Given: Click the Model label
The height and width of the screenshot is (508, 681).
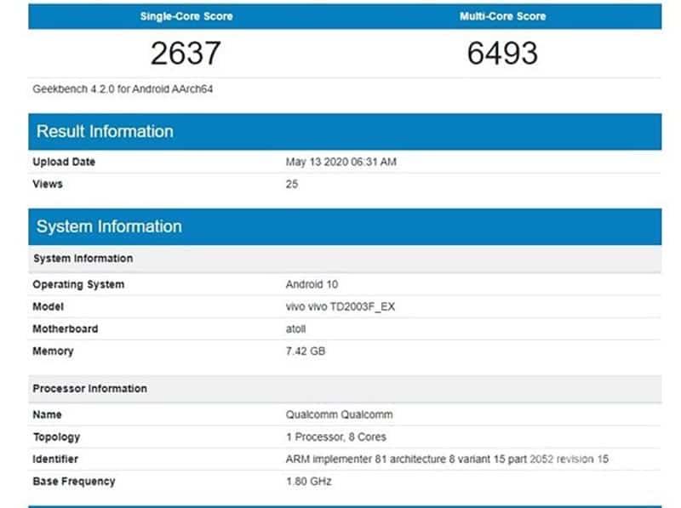Looking at the screenshot, I should pos(49,306).
